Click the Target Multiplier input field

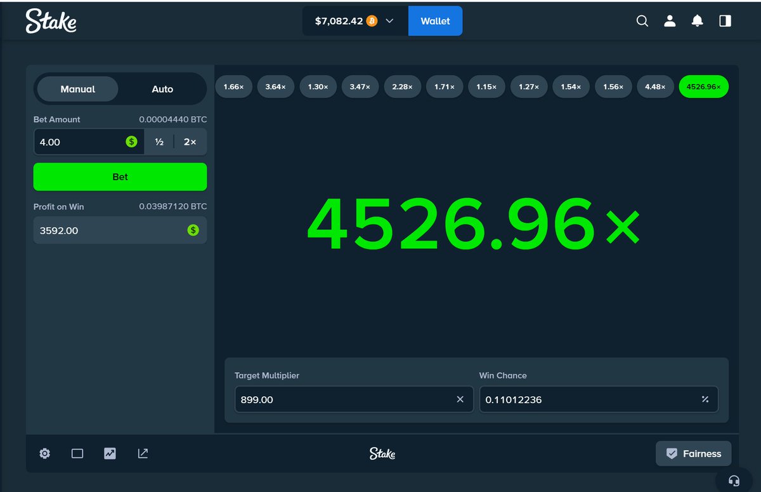(x=354, y=399)
